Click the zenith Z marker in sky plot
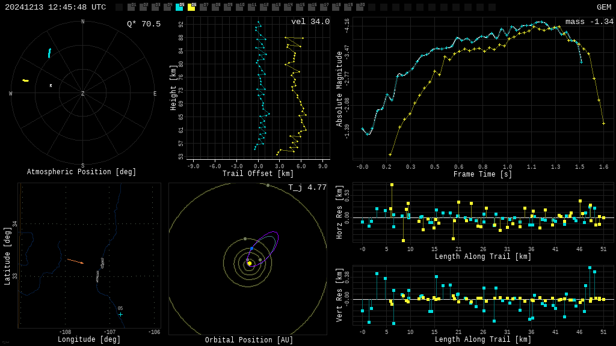Screen dimensions: 616x346 (83, 94)
